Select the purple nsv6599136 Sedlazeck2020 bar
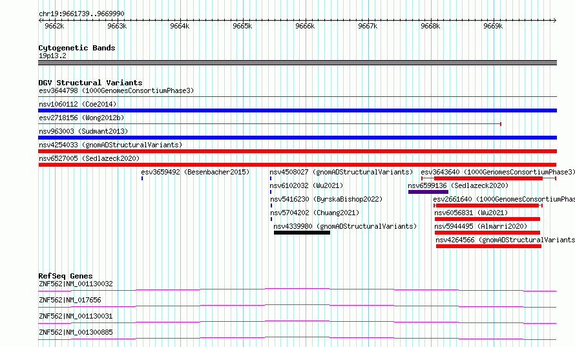The image size is (575, 347). click(x=428, y=192)
